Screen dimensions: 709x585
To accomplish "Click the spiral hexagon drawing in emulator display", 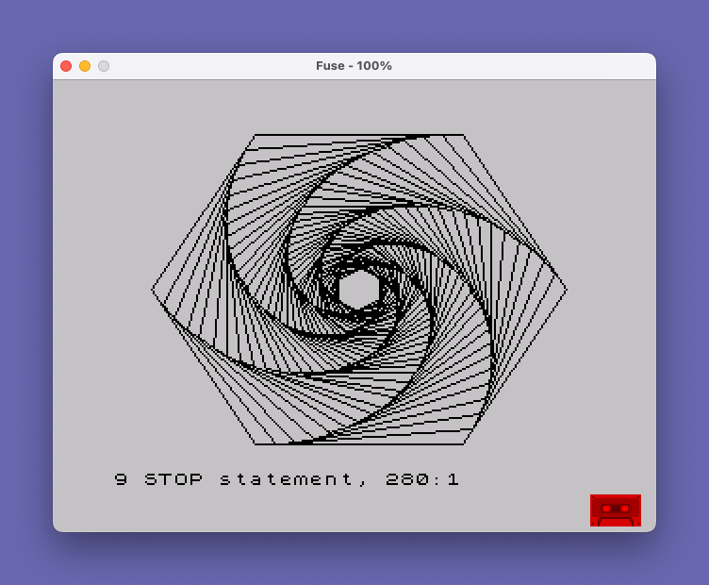I will point(359,290).
